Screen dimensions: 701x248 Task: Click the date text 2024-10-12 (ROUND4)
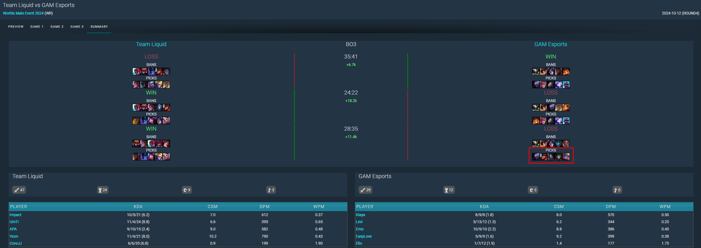[680, 13]
